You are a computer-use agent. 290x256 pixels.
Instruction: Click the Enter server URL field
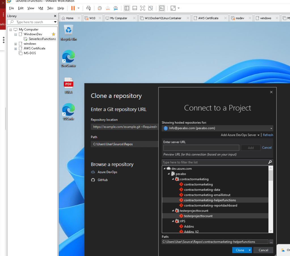coord(201,148)
